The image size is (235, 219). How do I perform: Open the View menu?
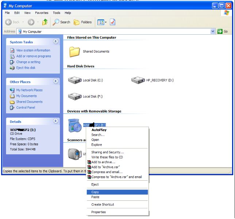(27, 13)
